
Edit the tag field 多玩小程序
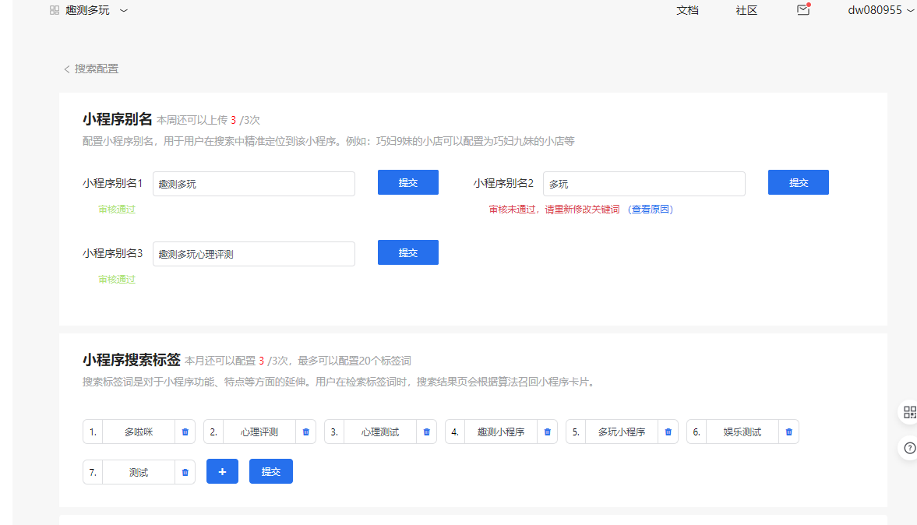[622, 432]
